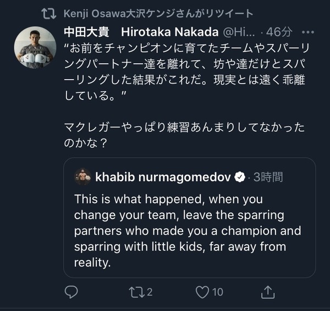View the like count of 10
Viewport: 330px width, 311px height.
[217, 292]
